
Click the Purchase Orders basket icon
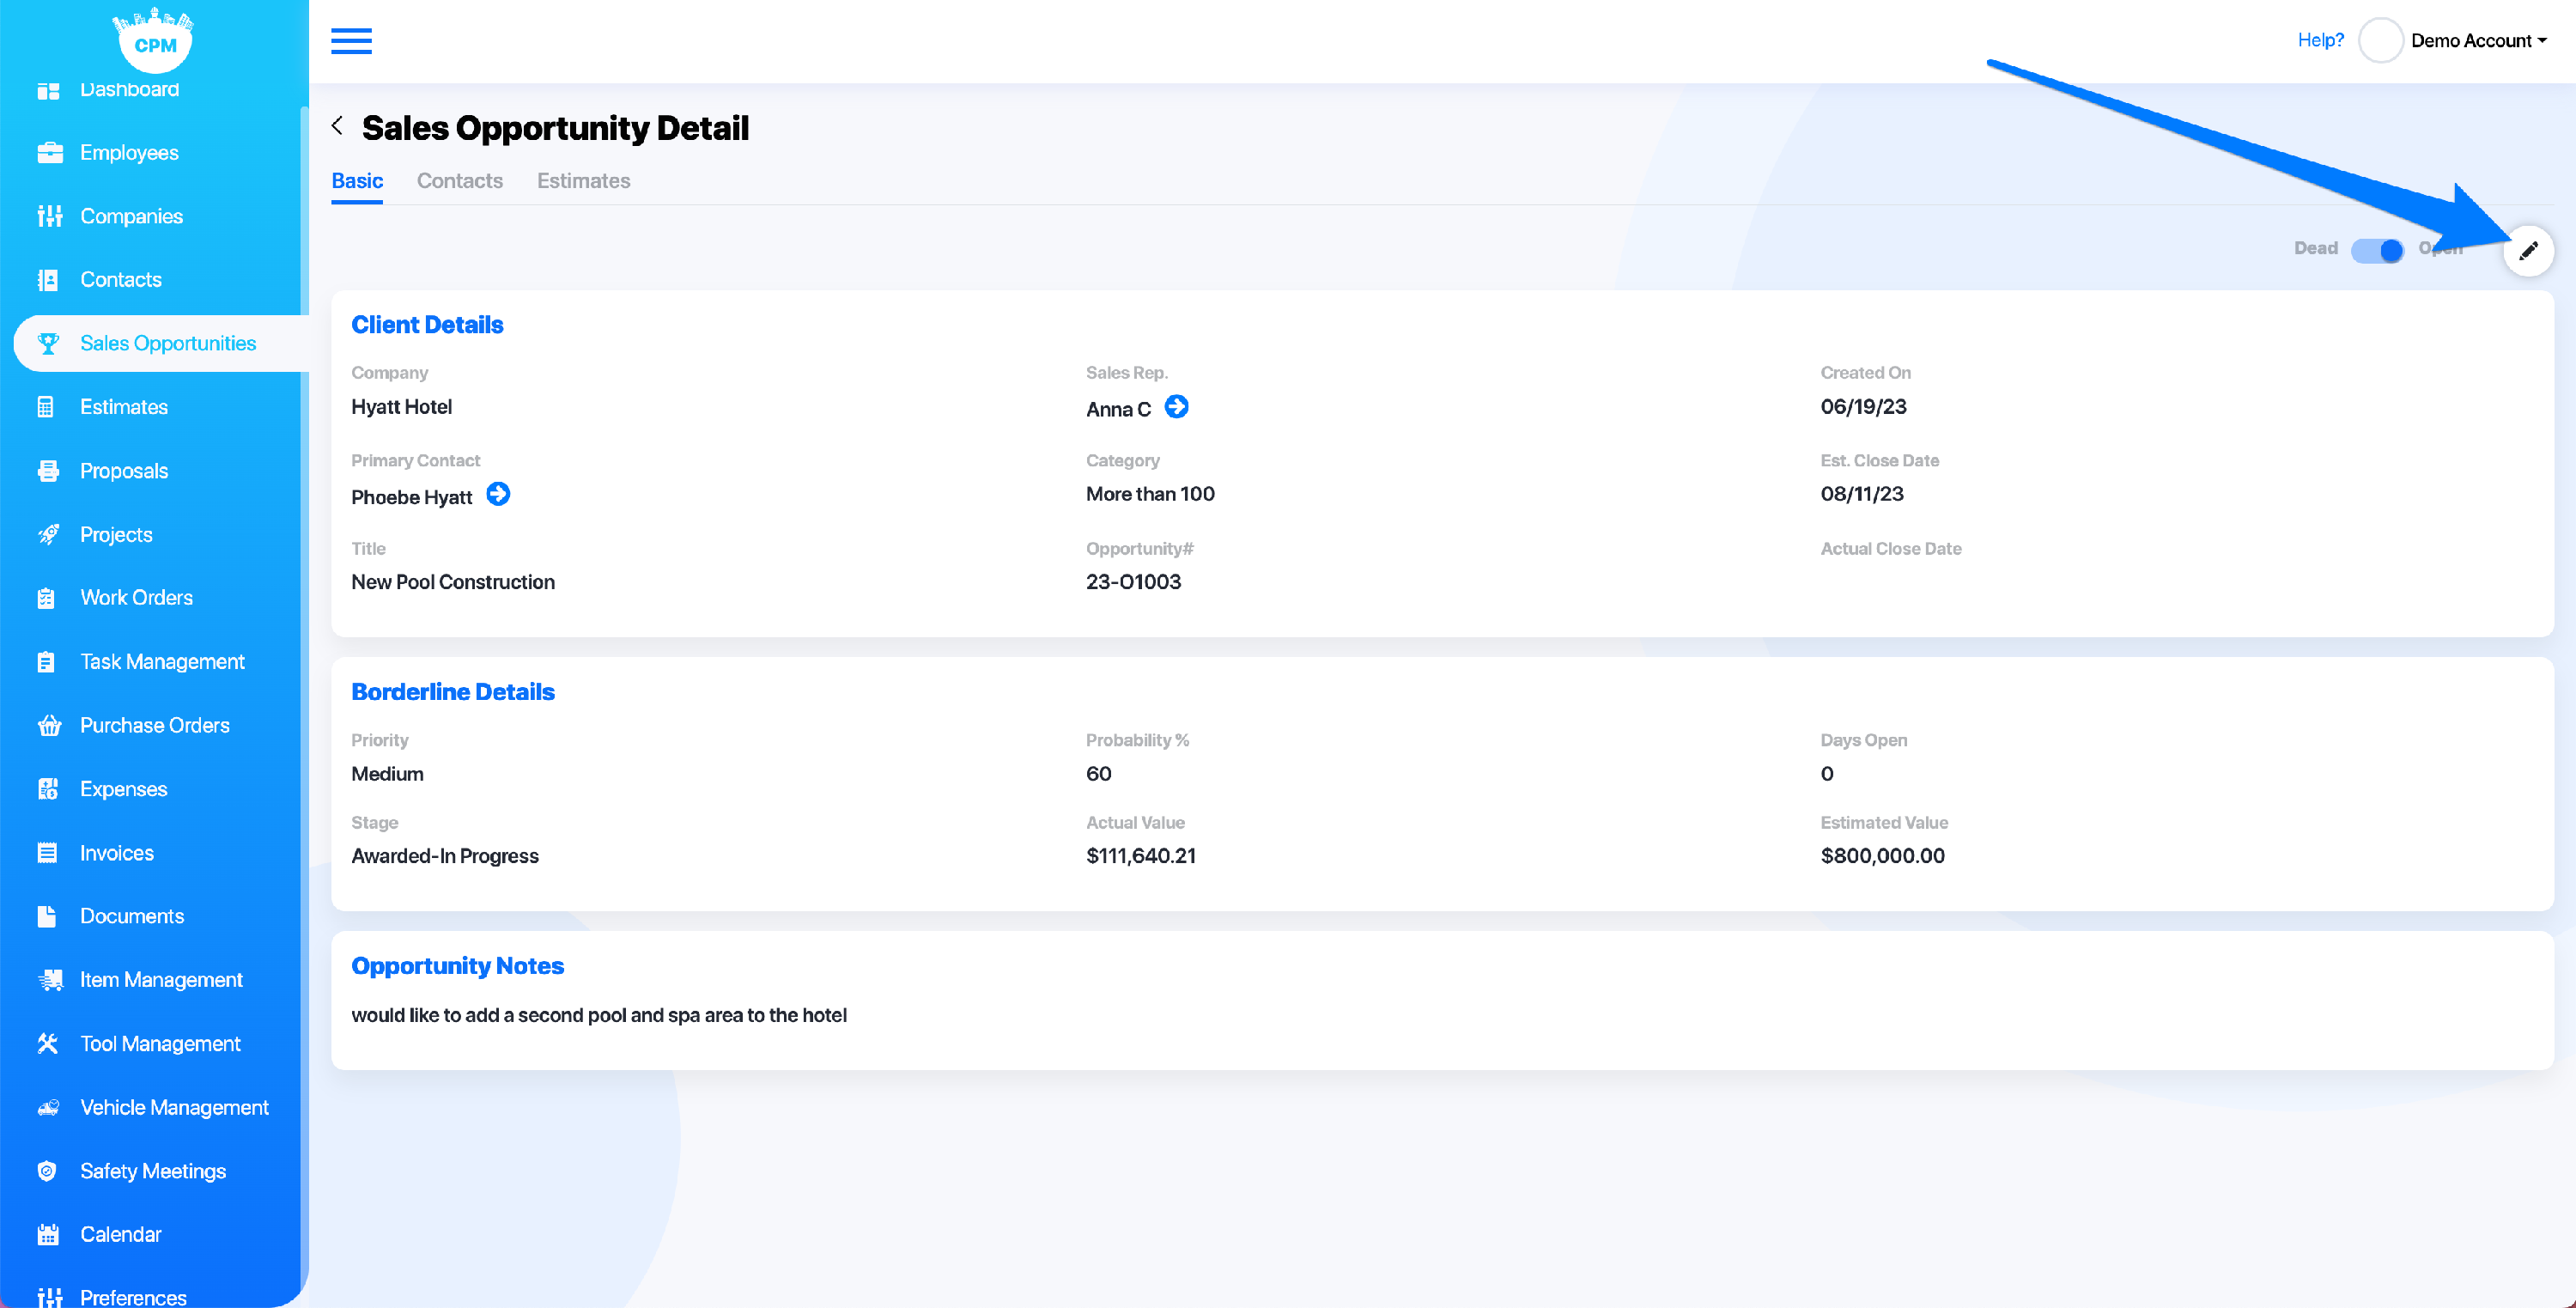pyautogui.click(x=49, y=726)
